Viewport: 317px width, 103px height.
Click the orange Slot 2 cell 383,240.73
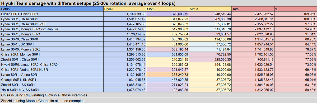point(167,75)
